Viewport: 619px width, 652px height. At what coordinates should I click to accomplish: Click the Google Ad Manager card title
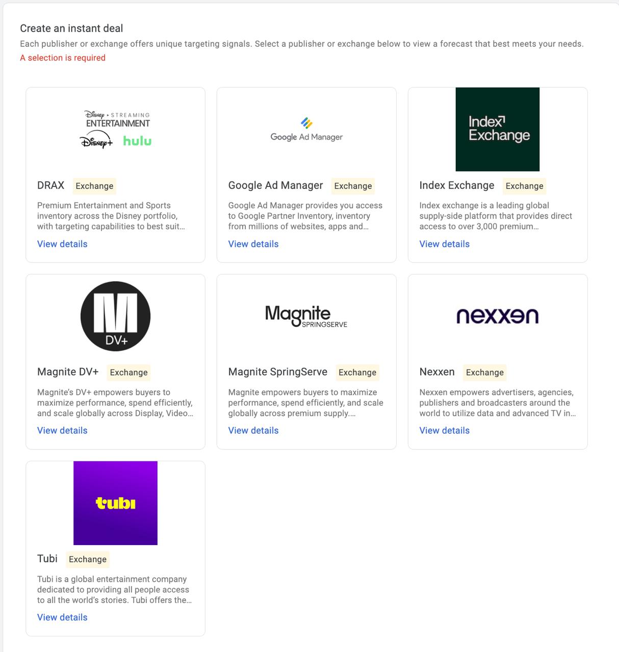click(x=276, y=185)
